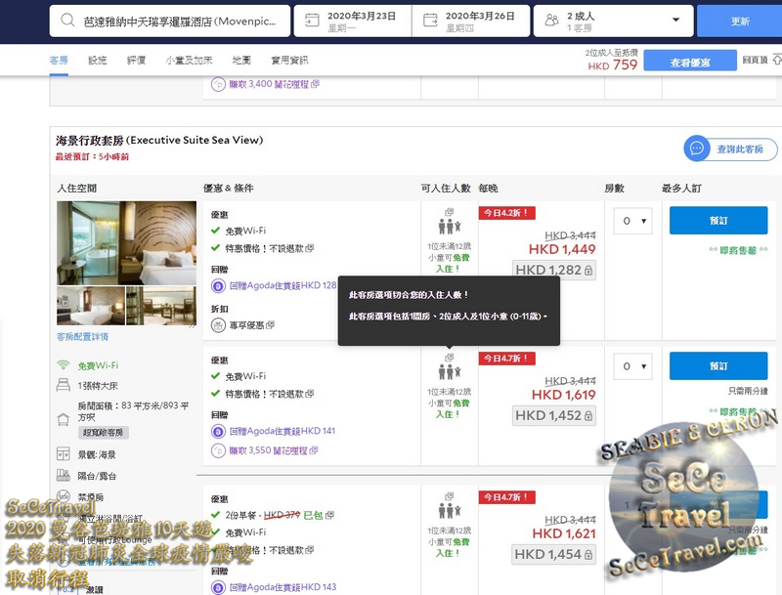Click the 今日4.2折 discount badge

pyautogui.click(x=506, y=213)
